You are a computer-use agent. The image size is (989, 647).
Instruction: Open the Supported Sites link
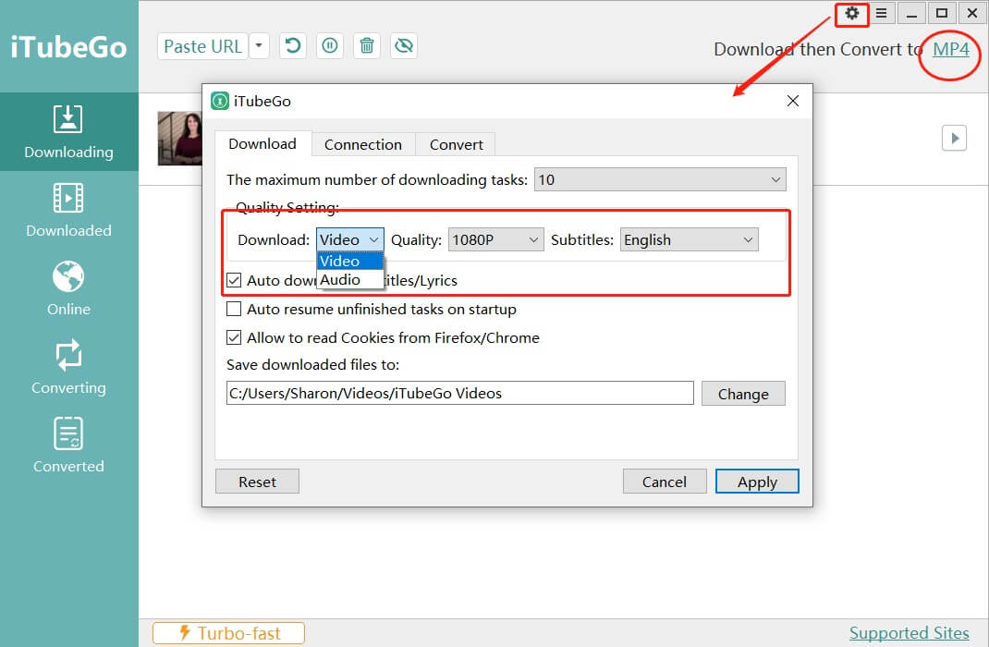(909, 633)
